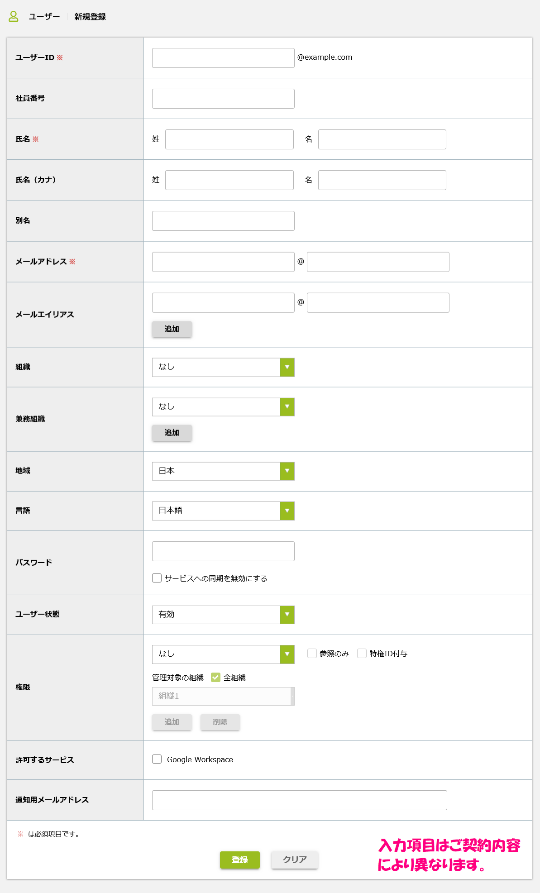
Task: Click the green arrow of 言語 dropdown
Action: point(287,511)
